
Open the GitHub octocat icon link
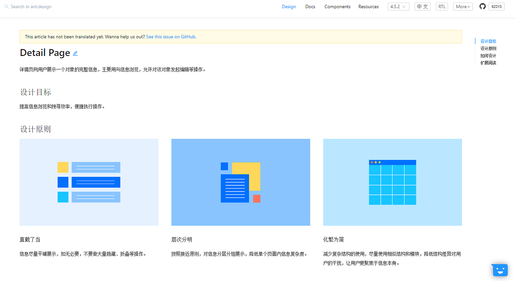(482, 7)
